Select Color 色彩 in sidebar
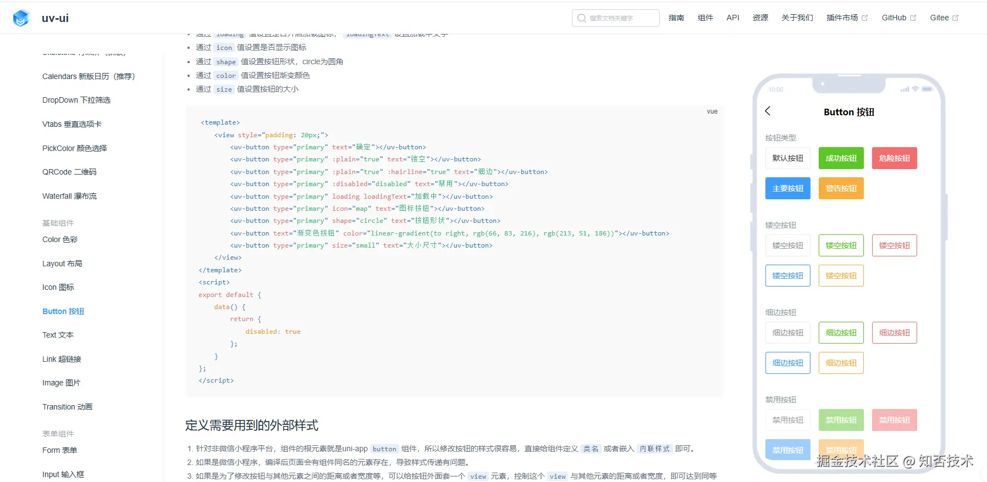Image resolution: width=987 pixels, height=482 pixels. (60, 239)
